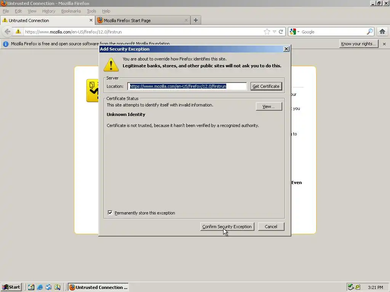
Task: Click the search magnifier icon
Action: pos(370,32)
